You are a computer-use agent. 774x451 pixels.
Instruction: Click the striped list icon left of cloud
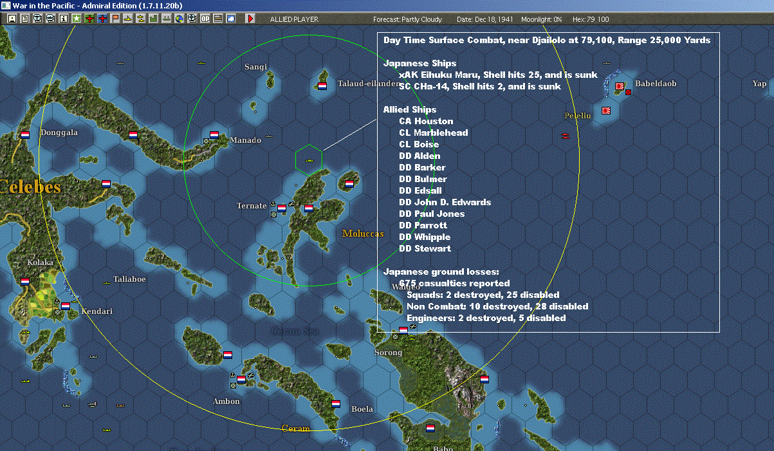click(218, 19)
